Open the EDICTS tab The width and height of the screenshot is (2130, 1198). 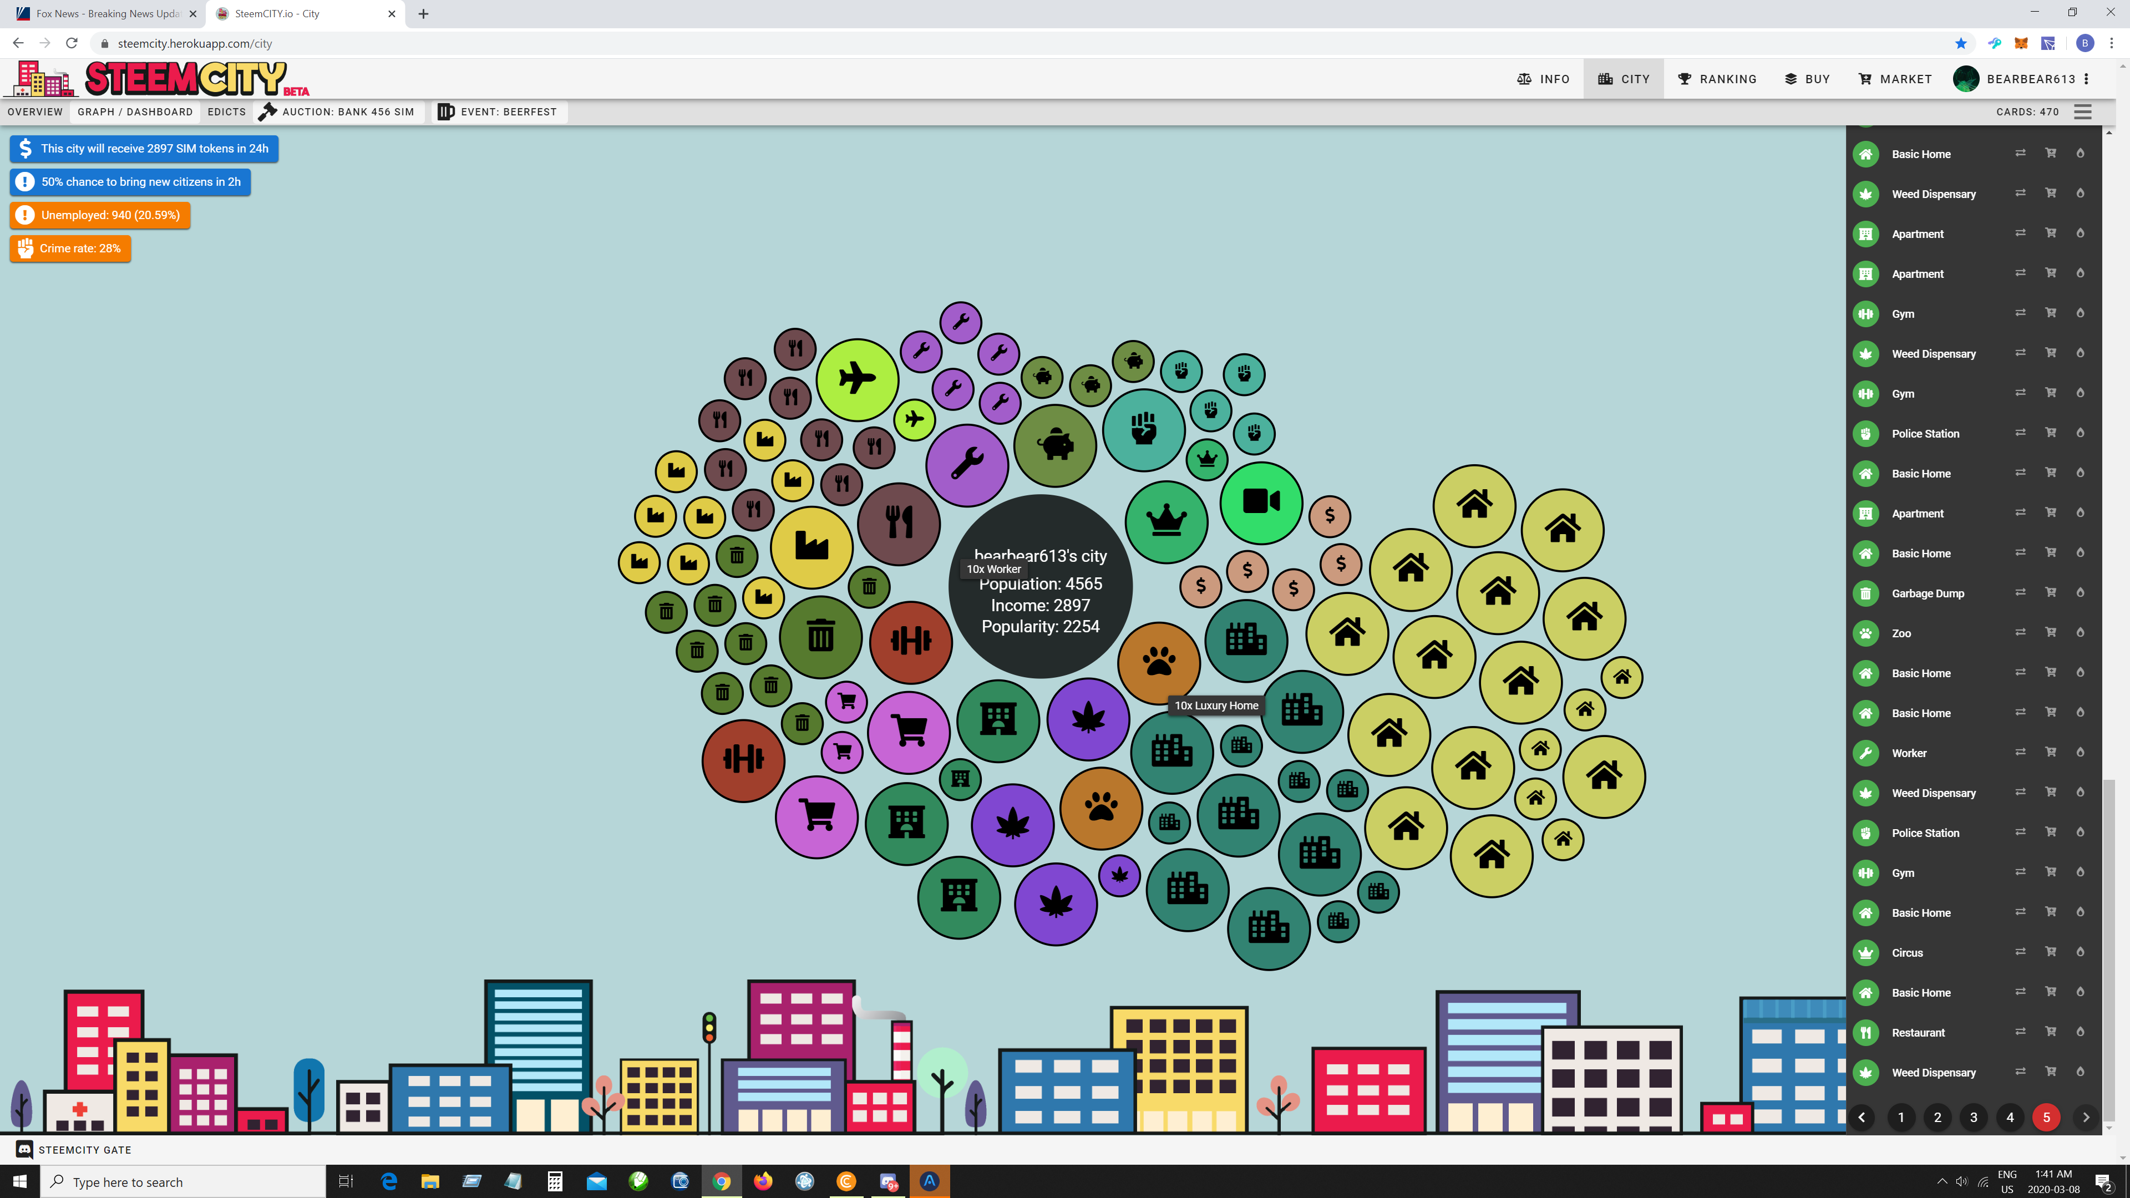pyautogui.click(x=226, y=111)
